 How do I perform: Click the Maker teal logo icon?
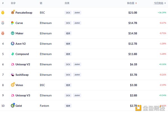(x=13, y=33)
